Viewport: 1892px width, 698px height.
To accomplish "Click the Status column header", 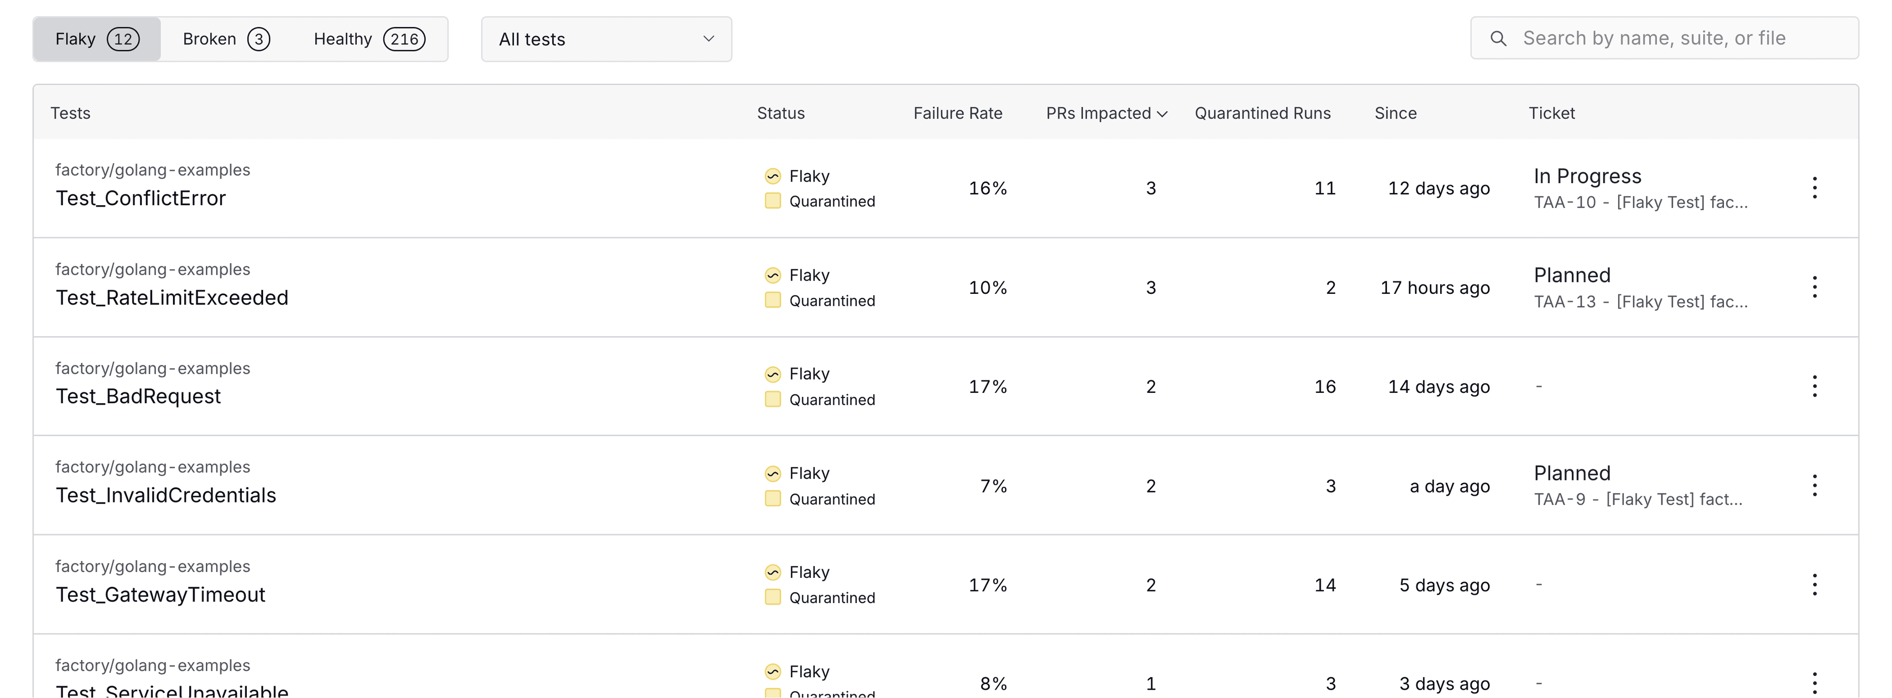I will coord(781,113).
